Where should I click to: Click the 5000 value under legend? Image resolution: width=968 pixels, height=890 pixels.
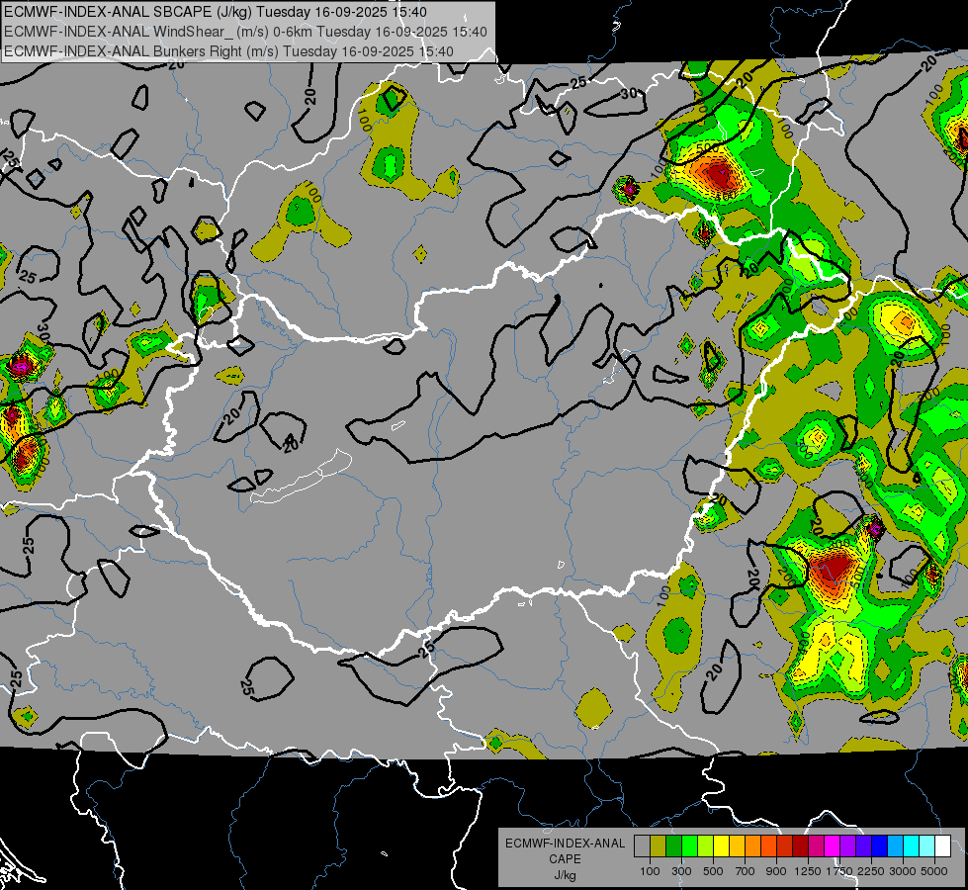(934, 871)
